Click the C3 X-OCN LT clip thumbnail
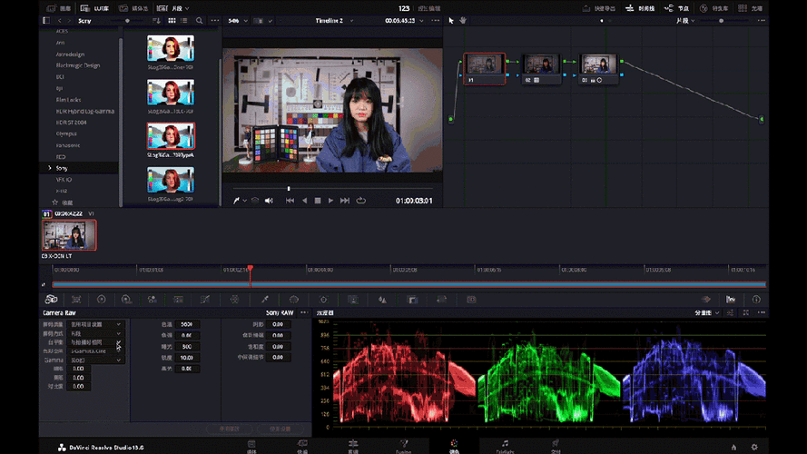The width and height of the screenshot is (807, 454). [68, 234]
